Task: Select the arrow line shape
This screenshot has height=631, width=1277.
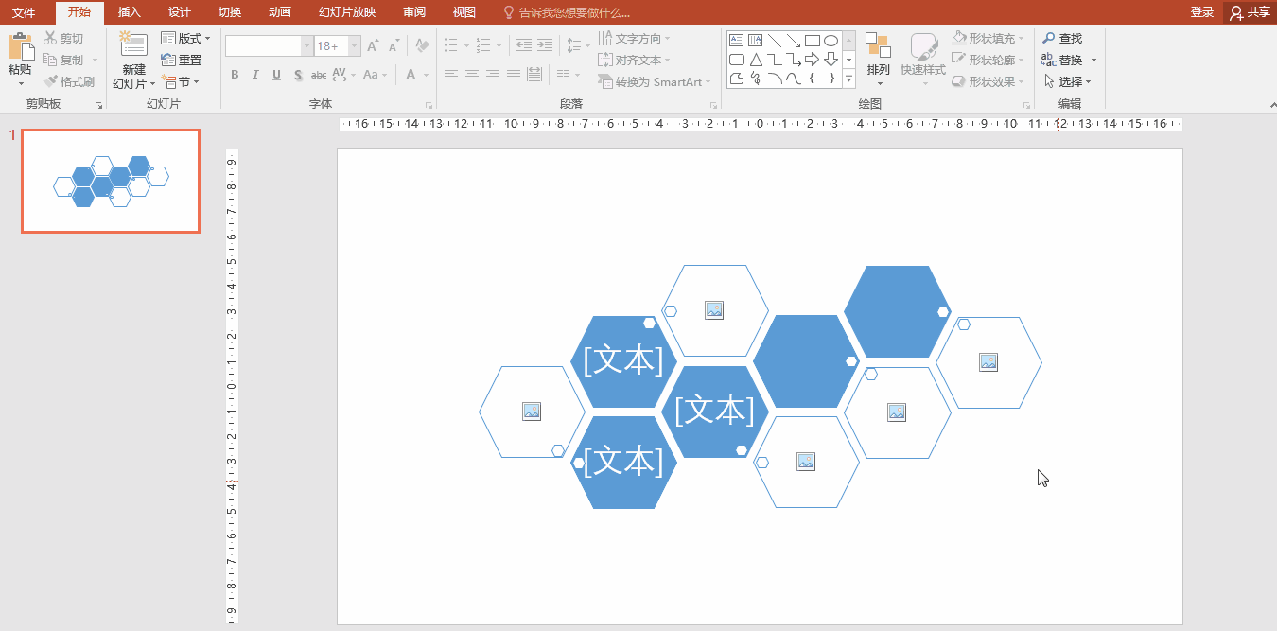Action: pyautogui.click(x=793, y=40)
